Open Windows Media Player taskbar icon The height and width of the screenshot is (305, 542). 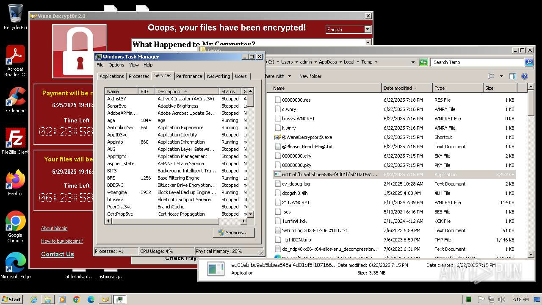tap(62, 299)
